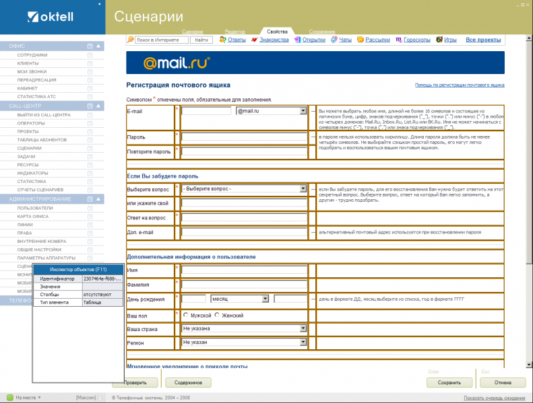This screenshot has width=533, height=403.
Task: Click the help icon next to Сотрудники
Action: click(x=90, y=55)
